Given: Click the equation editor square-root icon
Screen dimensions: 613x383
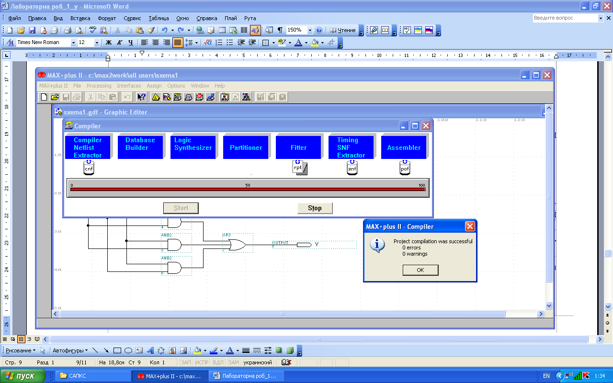Looking at the screenshot, I should pos(208,43).
